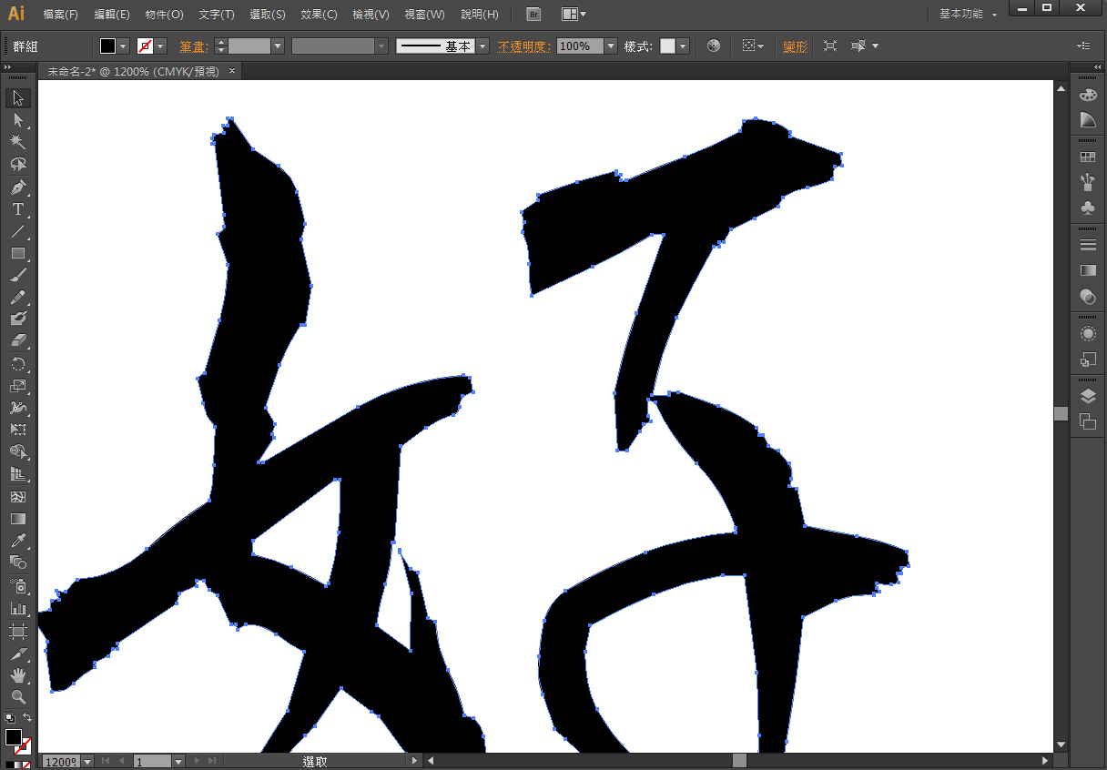
Task: Click the stroke color swatch with red slash
Action: [x=145, y=46]
